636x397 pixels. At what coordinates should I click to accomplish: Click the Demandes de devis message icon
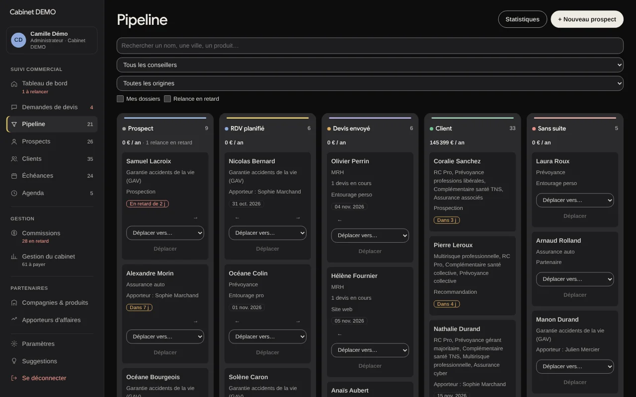(14, 107)
